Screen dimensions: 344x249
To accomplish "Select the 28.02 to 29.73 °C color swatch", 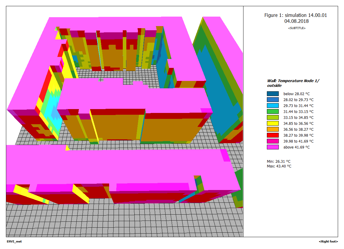I will [273, 100].
